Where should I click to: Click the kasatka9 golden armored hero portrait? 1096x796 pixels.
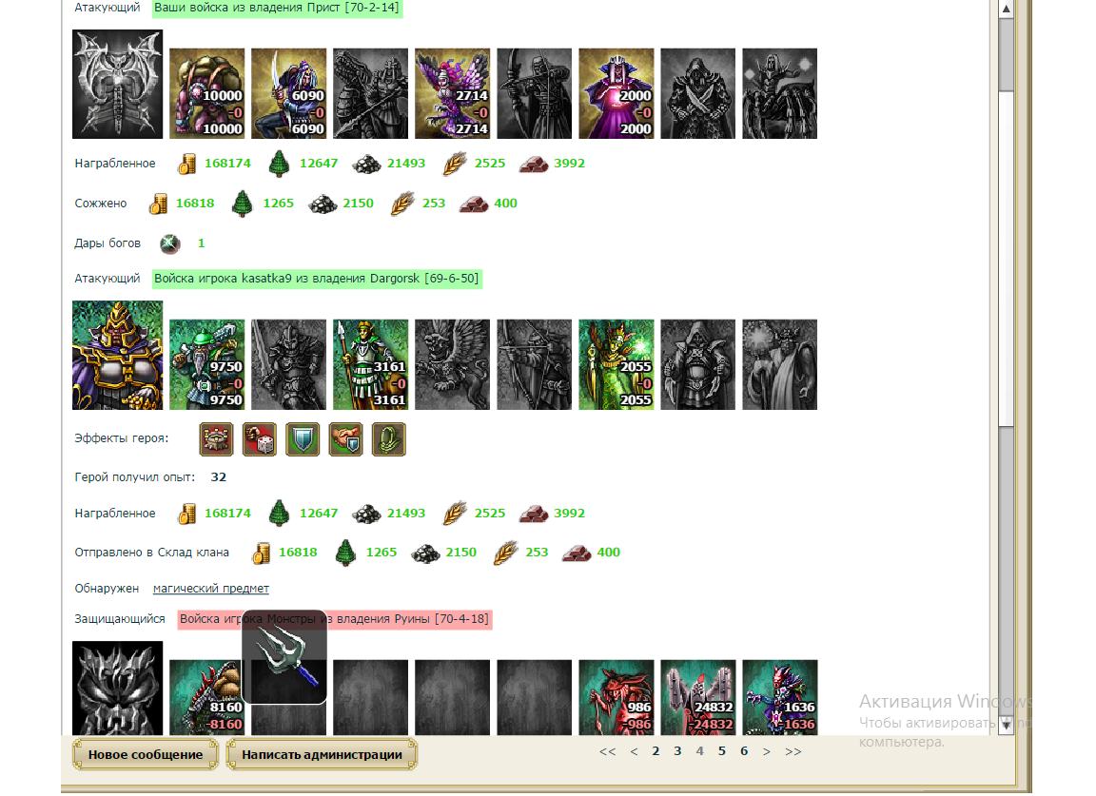(117, 356)
